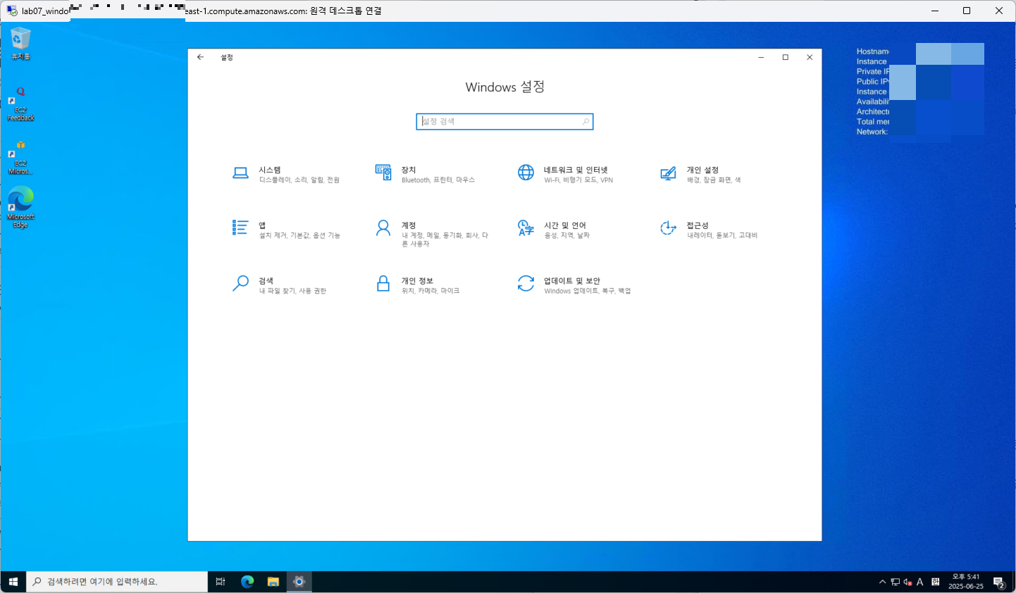
Task: Open the Windows Start button
Action: pyautogui.click(x=13, y=582)
